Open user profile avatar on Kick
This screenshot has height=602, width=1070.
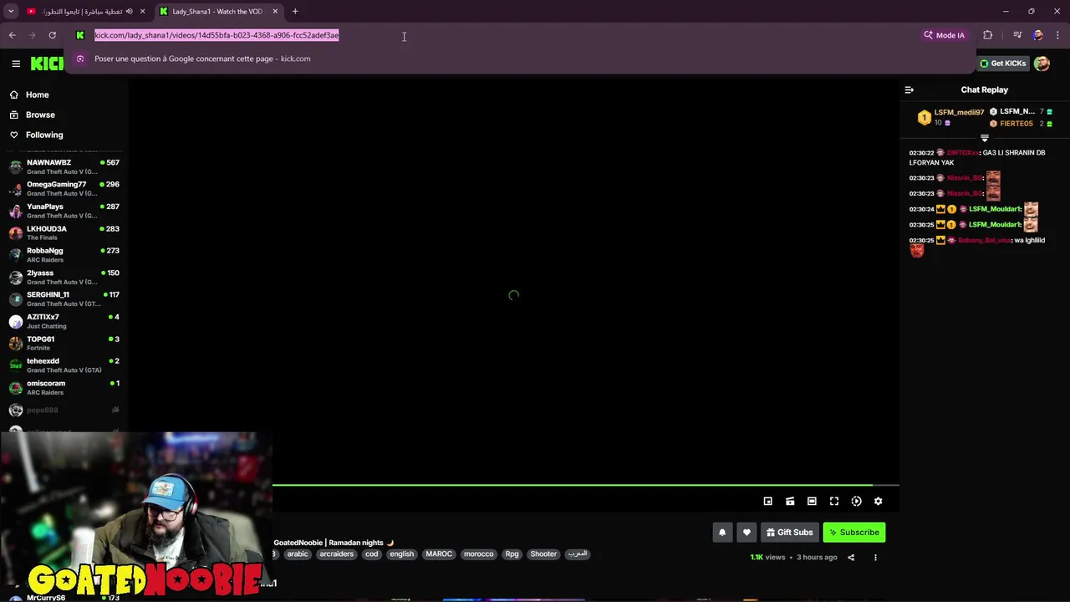[x=1042, y=64]
